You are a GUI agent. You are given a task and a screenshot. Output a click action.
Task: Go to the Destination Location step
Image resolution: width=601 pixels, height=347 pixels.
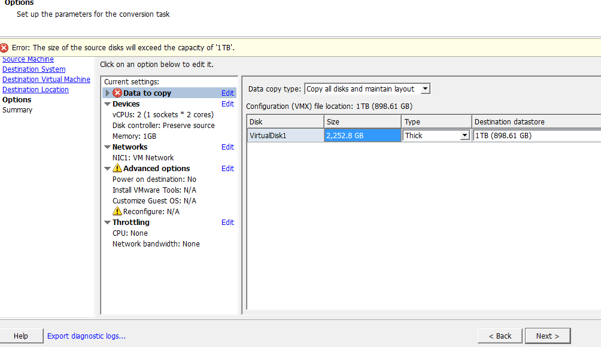point(35,90)
